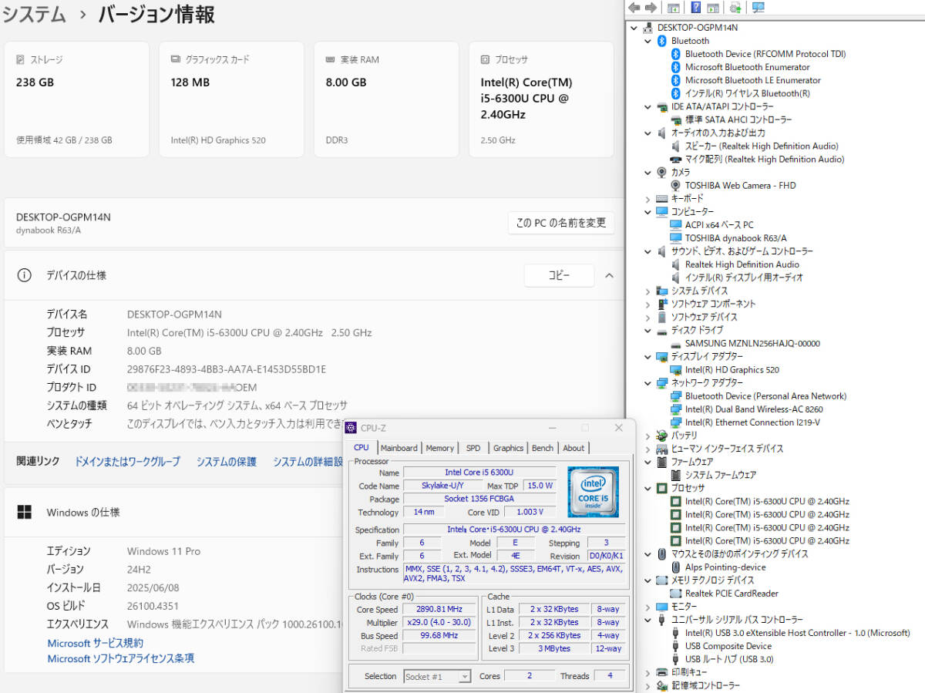
Task: Select Realtek High Definition Audio under sound controllers
Action: pos(742,264)
